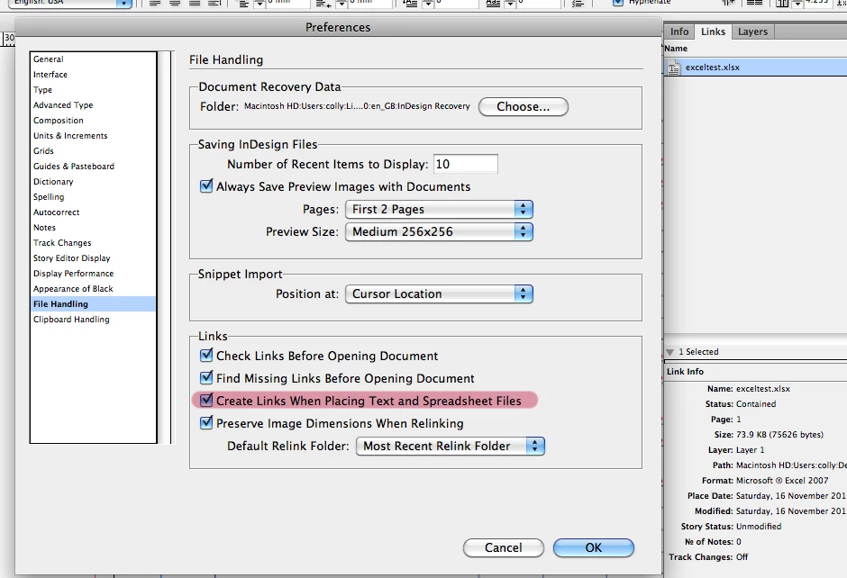847x578 pixels.
Task: Open the Grids preferences
Action: (x=93, y=151)
